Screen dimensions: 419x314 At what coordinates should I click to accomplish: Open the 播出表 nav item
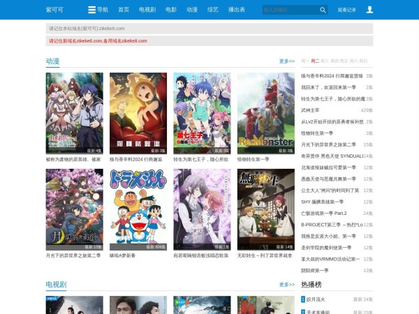pos(237,10)
